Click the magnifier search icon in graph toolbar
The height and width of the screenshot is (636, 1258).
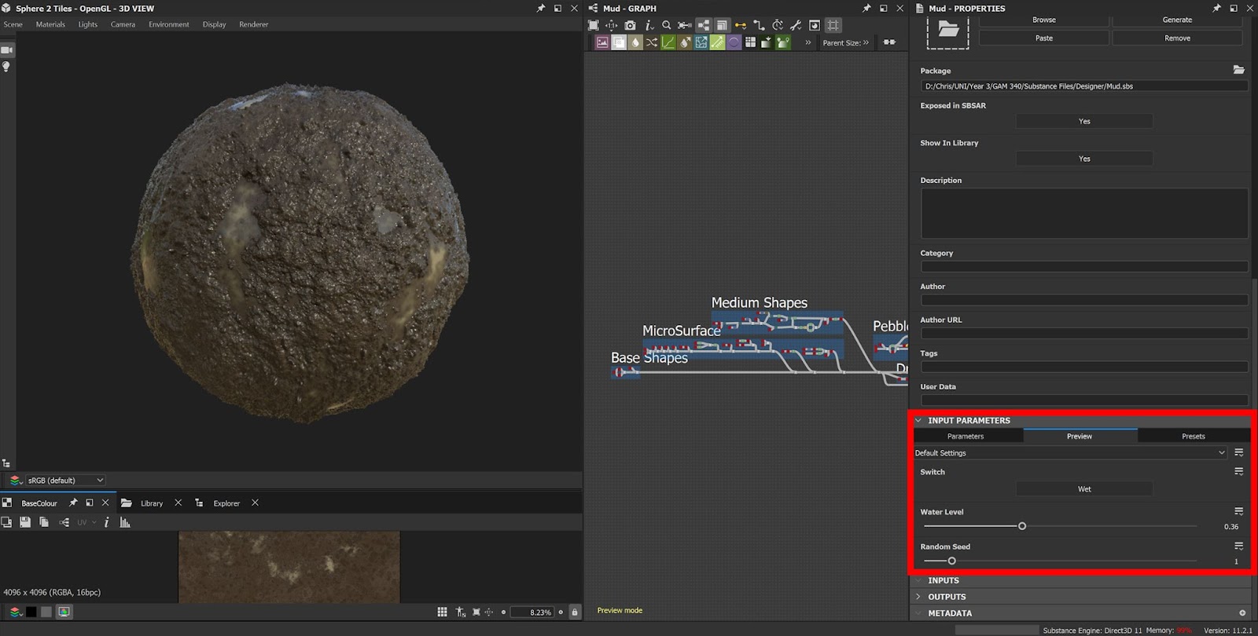(x=667, y=25)
